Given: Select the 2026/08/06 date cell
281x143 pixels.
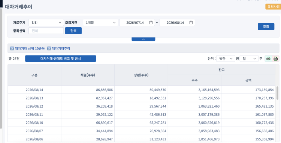Looking at the screenshot, I should tap(34, 139).
